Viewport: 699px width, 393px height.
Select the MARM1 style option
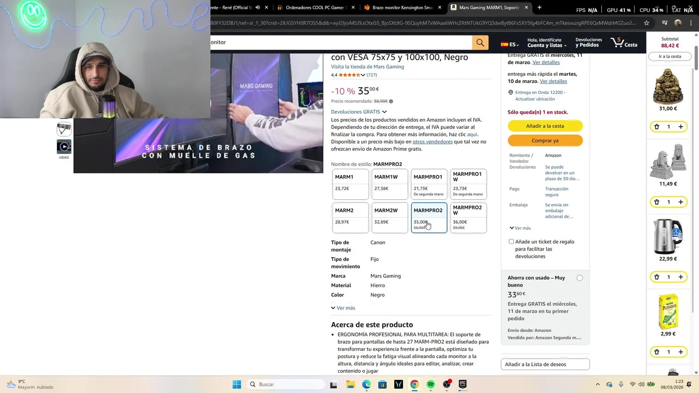(x=351, y=184)
